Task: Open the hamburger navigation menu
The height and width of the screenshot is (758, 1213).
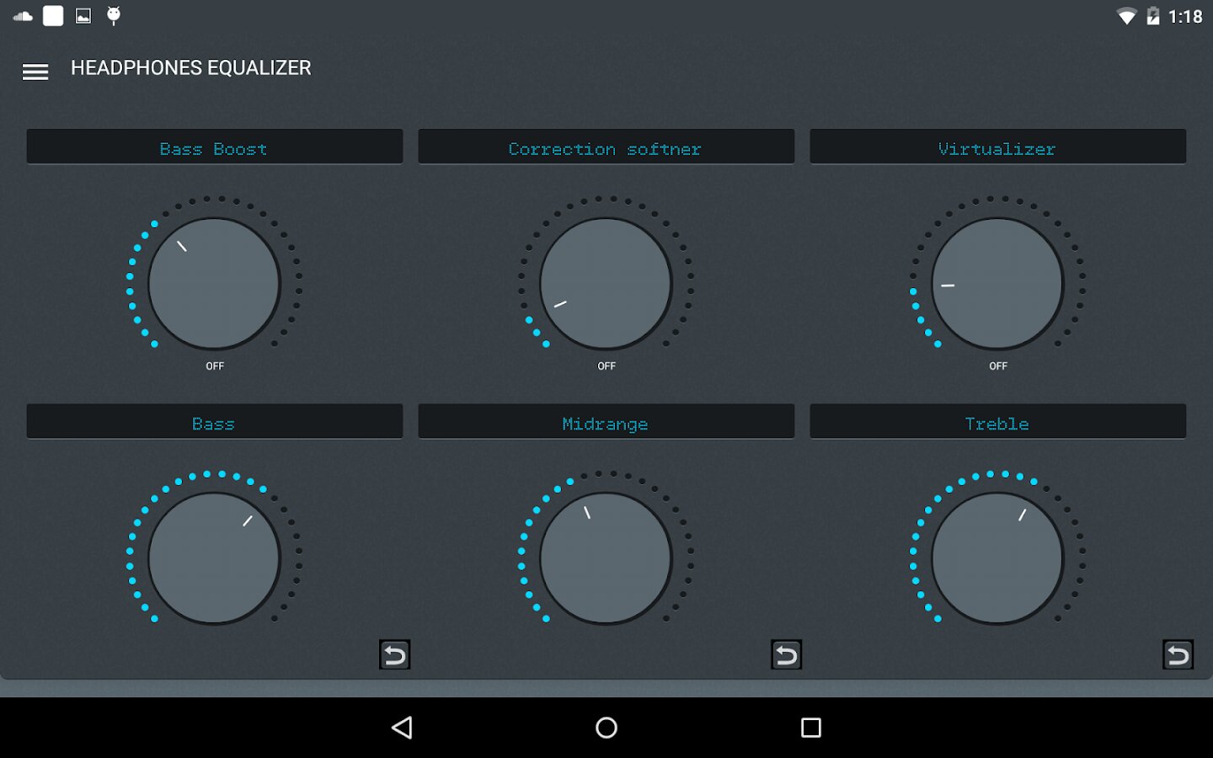Action: tap(35, 72)
